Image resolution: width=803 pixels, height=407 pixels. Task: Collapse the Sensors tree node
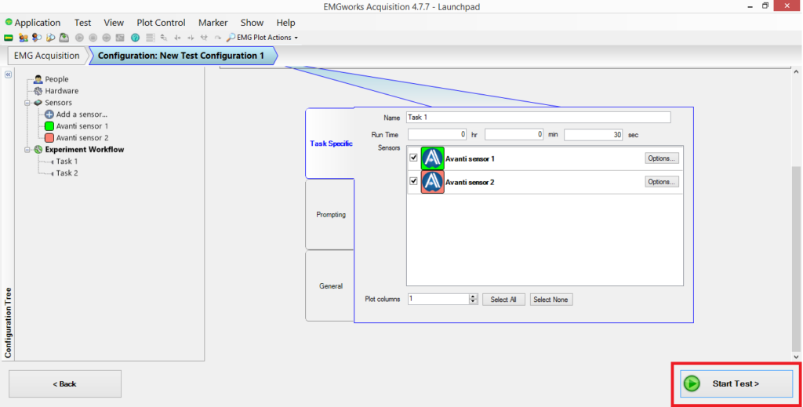click(x=27, y=103)
